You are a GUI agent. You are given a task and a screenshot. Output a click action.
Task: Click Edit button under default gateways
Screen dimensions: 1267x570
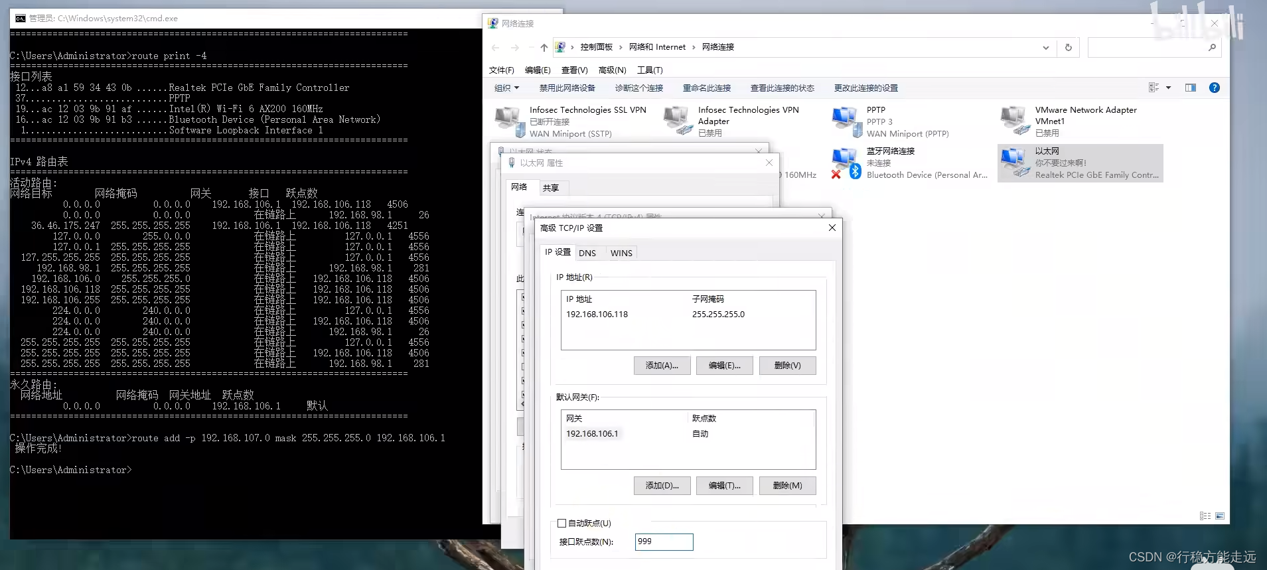click(724, 486)
